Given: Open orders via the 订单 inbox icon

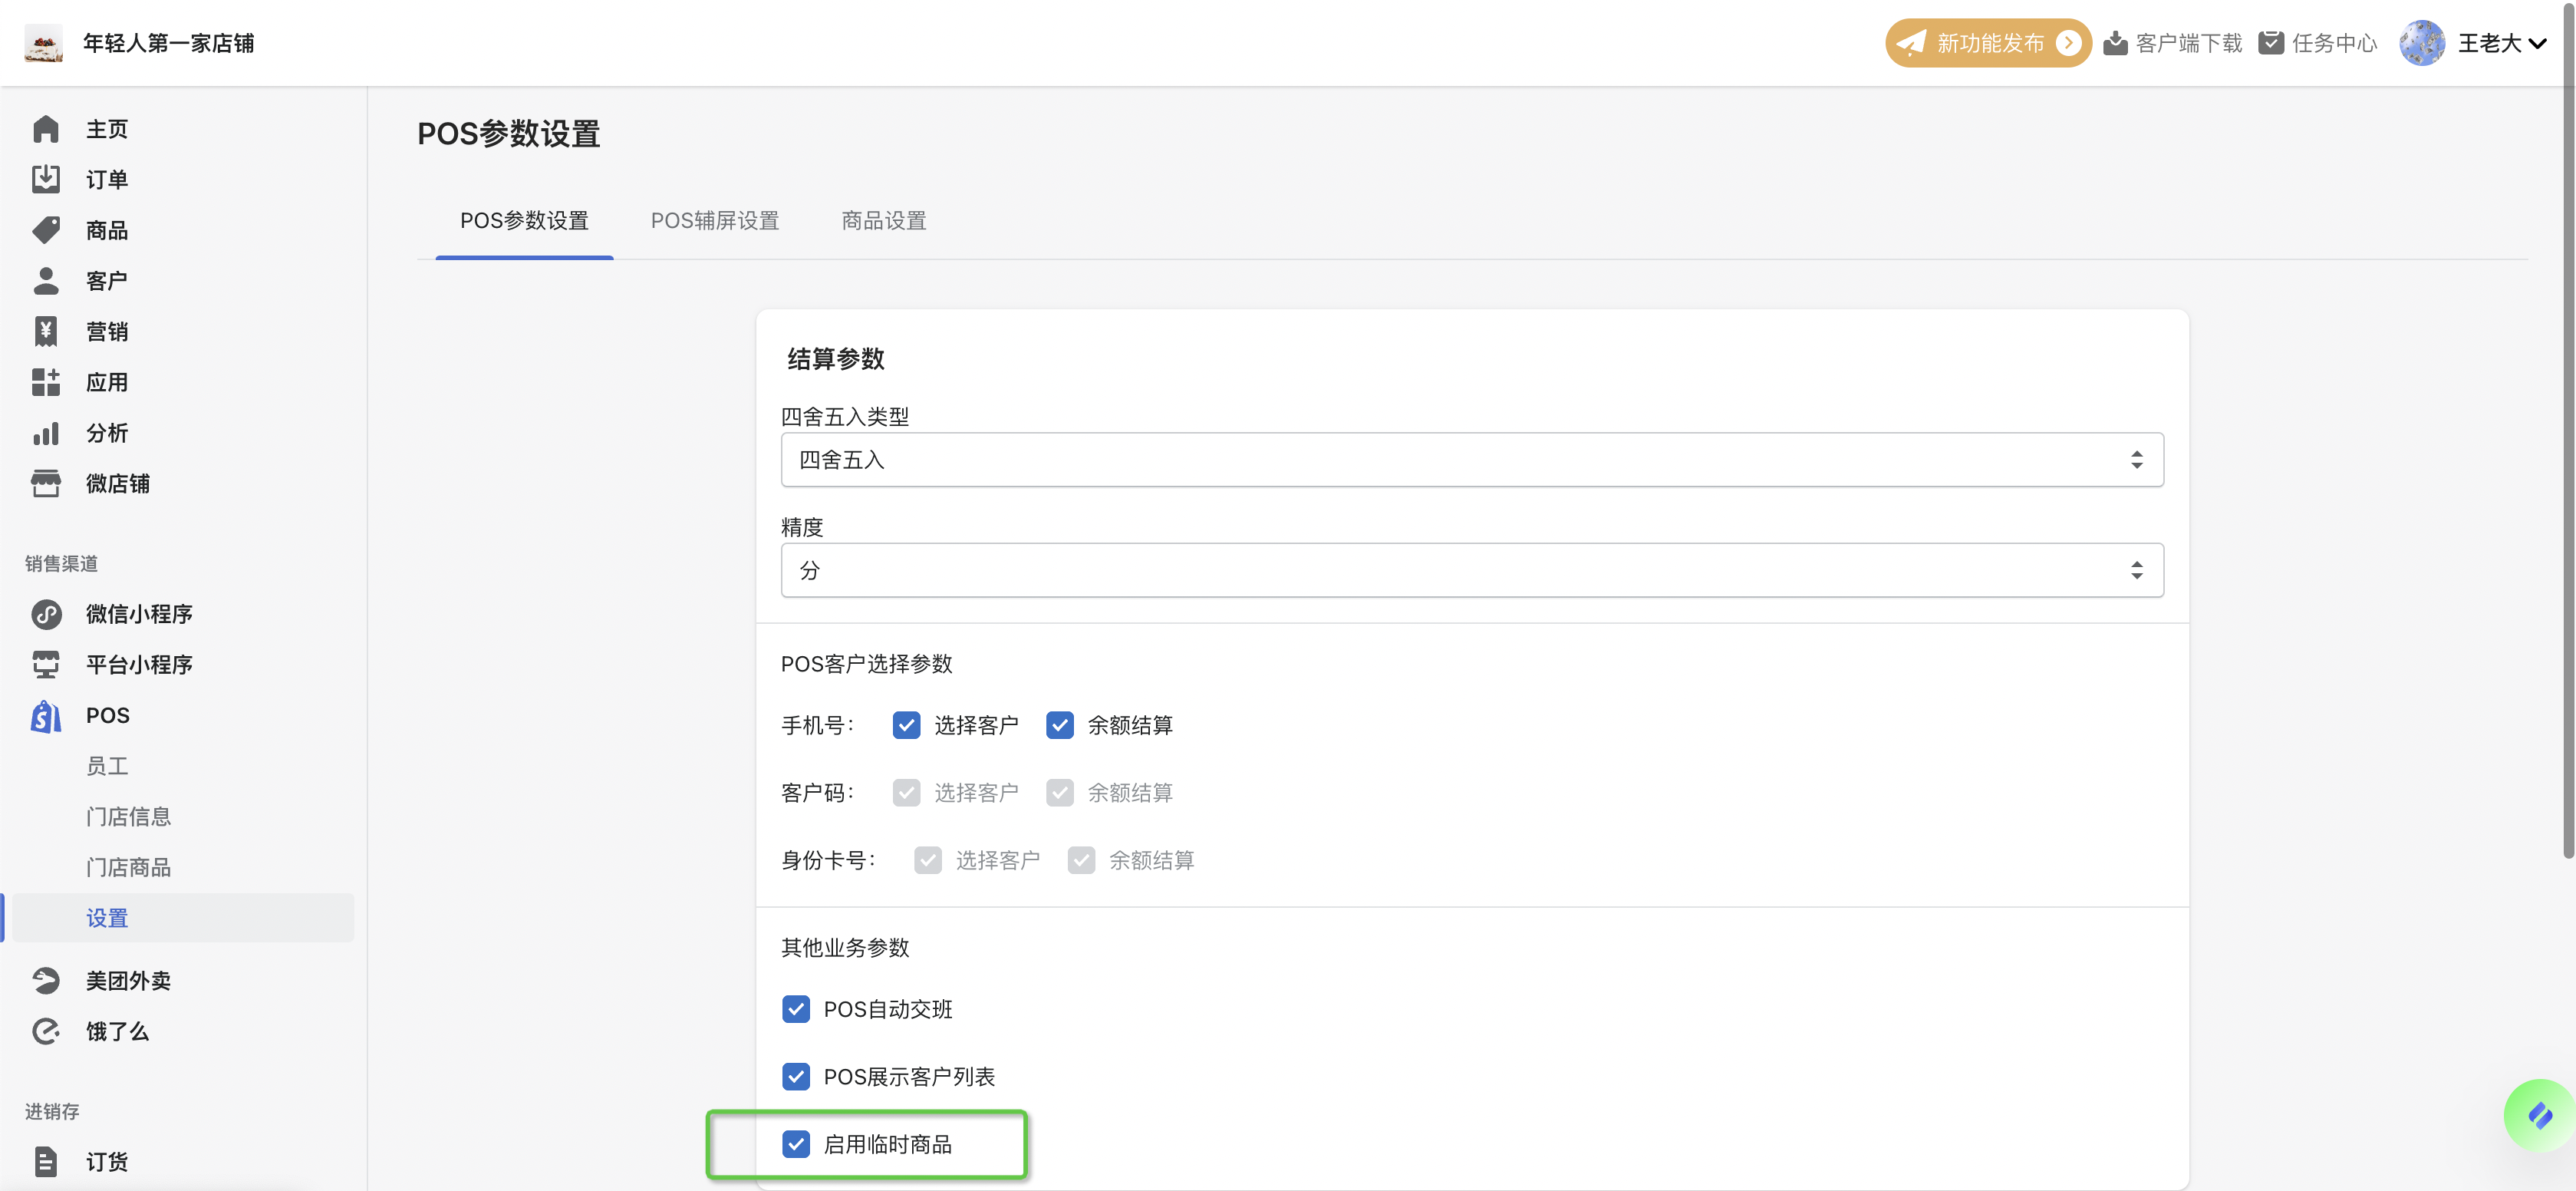Looking at the screenshot, I should [x=46, y=179].
